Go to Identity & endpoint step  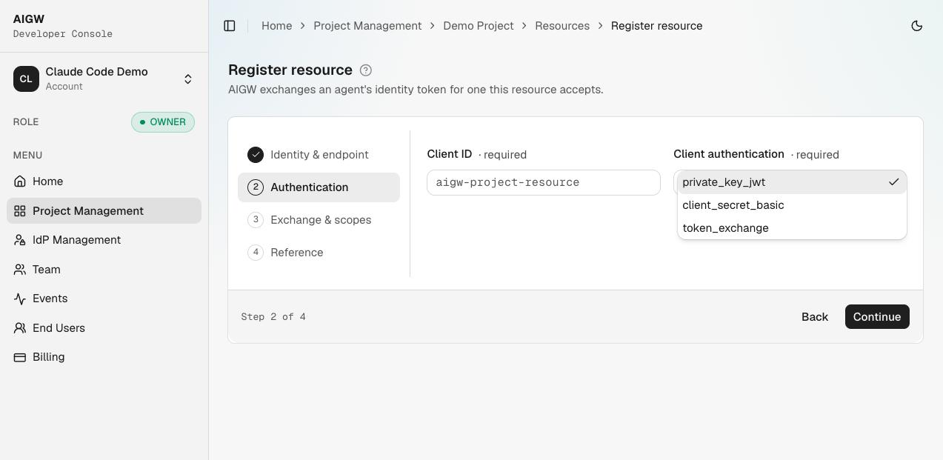[x=319, y=155]
